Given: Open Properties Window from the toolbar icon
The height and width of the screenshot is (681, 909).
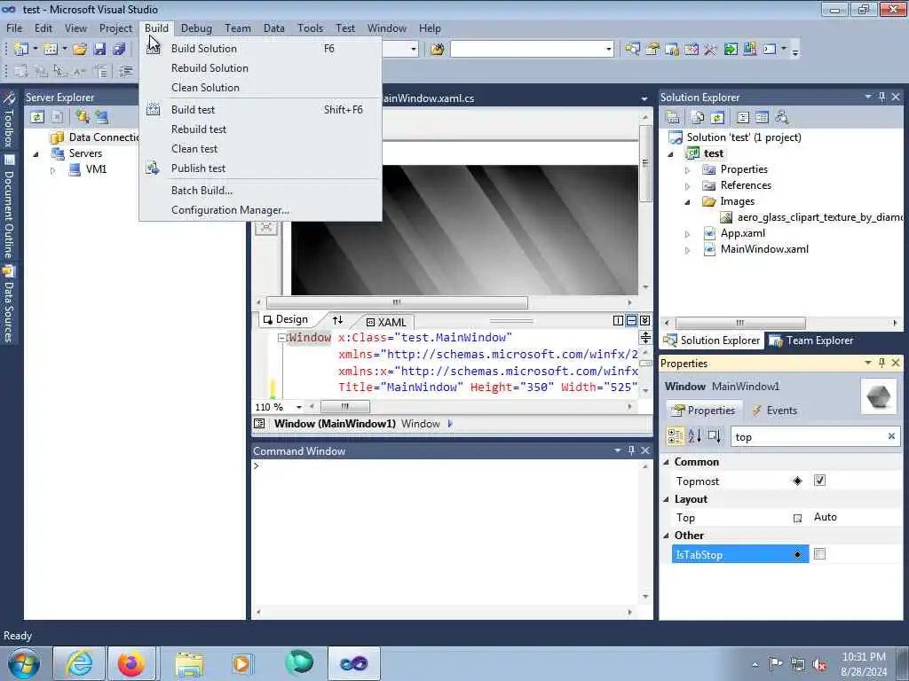Looking at the screenshot, I should 652,50.
